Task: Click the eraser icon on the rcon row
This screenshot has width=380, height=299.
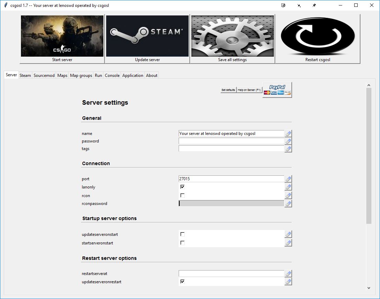Action: tap(288, 195)
